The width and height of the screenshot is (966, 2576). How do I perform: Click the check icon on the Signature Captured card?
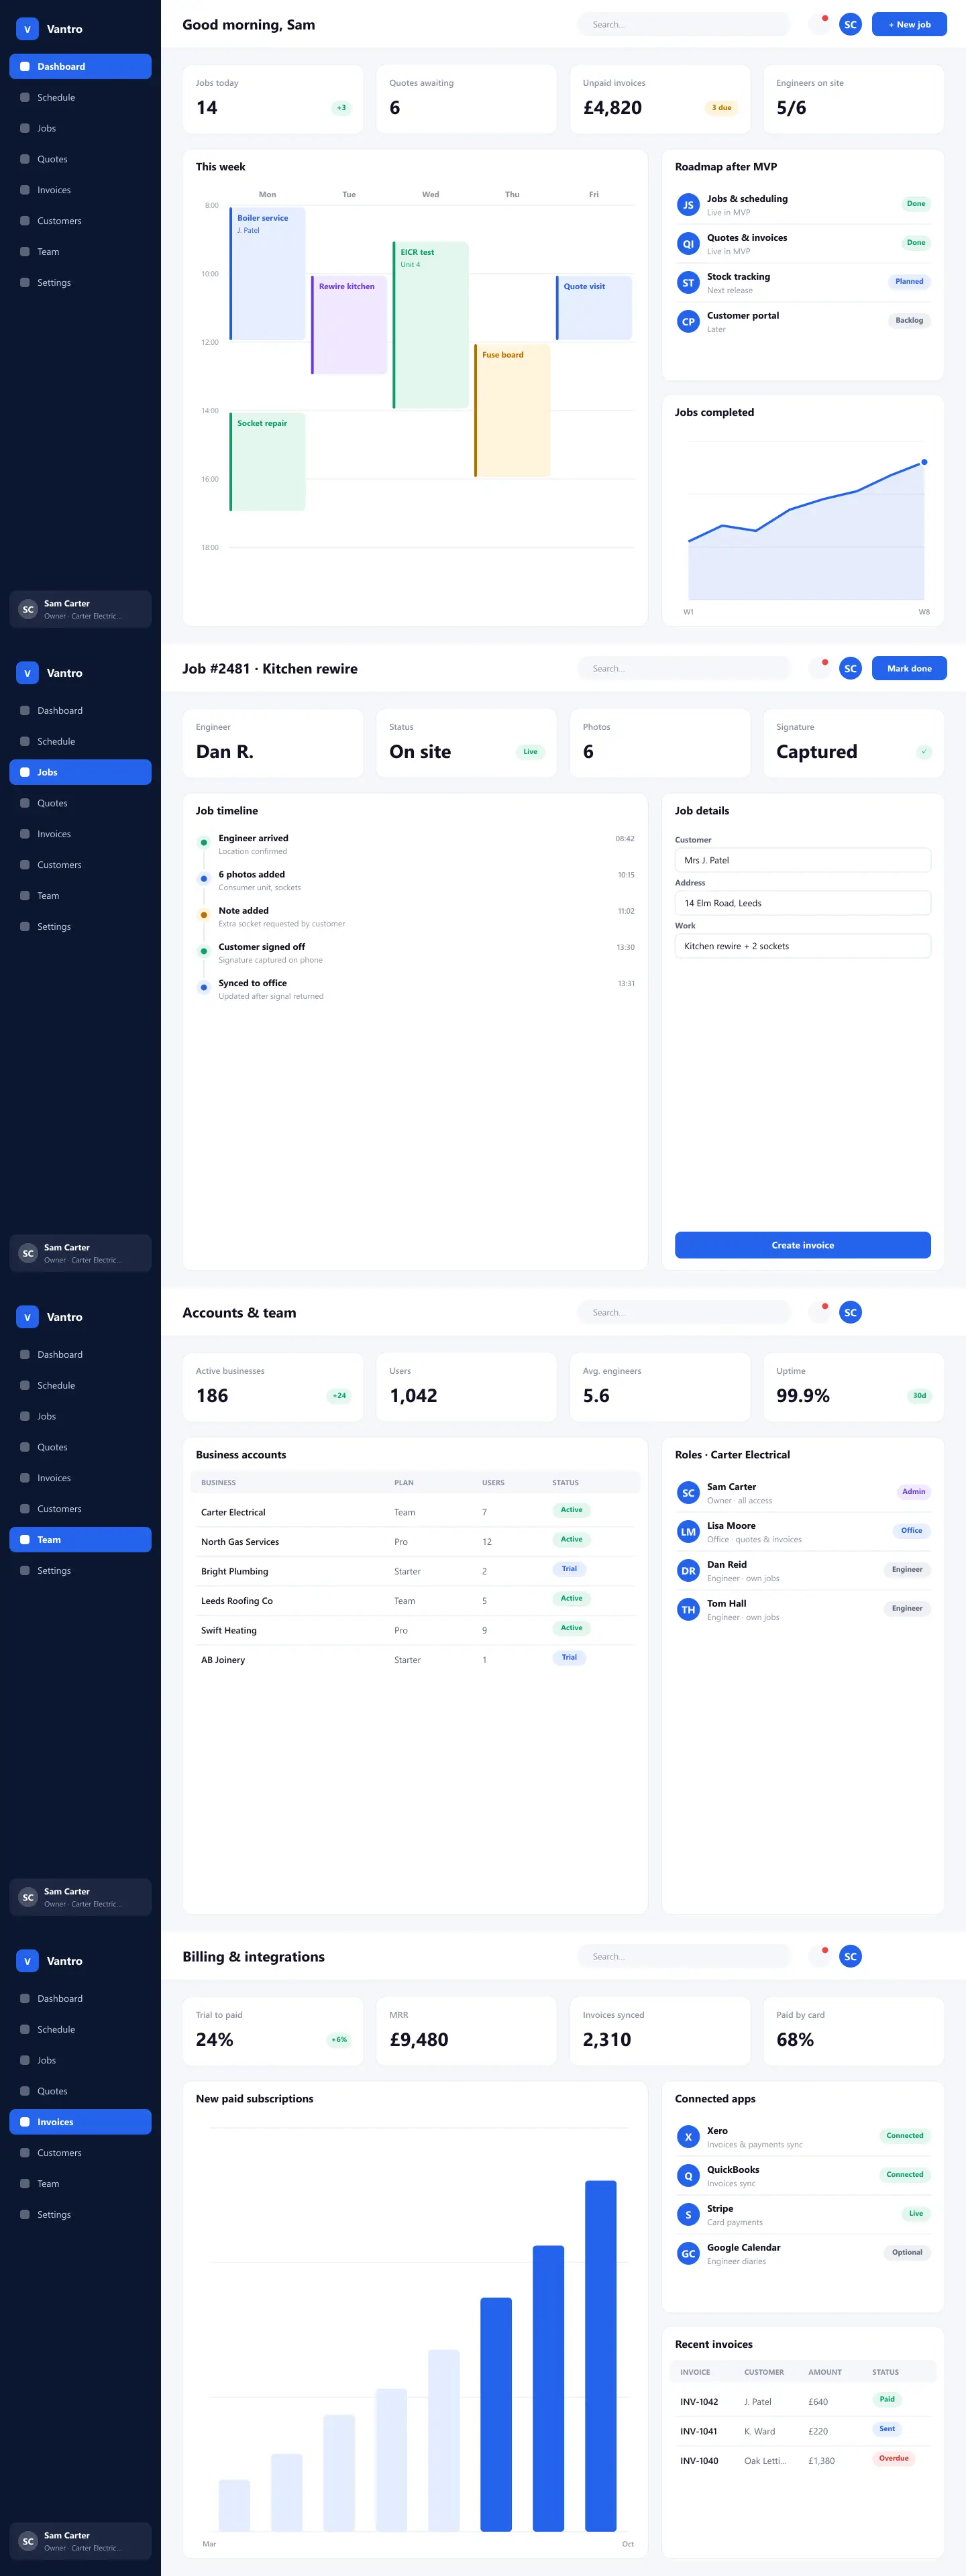coord(924,752)
